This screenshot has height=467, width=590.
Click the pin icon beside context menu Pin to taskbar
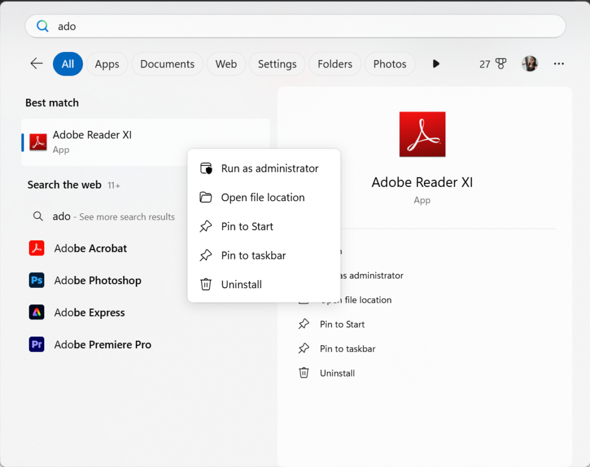[206, 255]
